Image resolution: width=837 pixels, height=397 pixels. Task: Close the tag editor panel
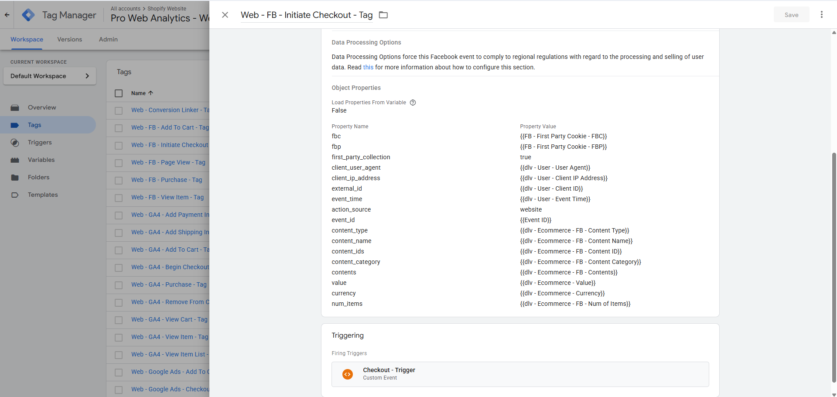pos(225,15)
